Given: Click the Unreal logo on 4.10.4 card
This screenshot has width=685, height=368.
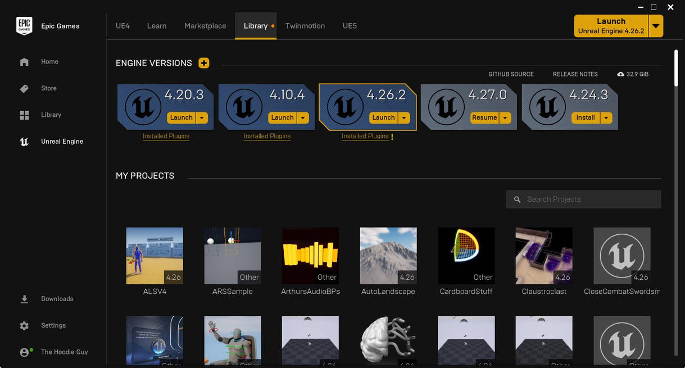Looking at the screenshot, I should tap(244, 107).
